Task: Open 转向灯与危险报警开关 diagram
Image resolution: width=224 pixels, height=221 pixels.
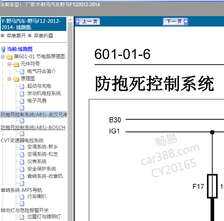Action: 25,210
